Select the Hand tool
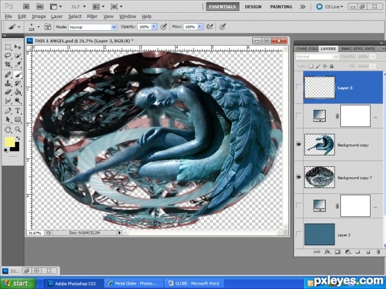This screenshot has height=289, width=386. 8,129
